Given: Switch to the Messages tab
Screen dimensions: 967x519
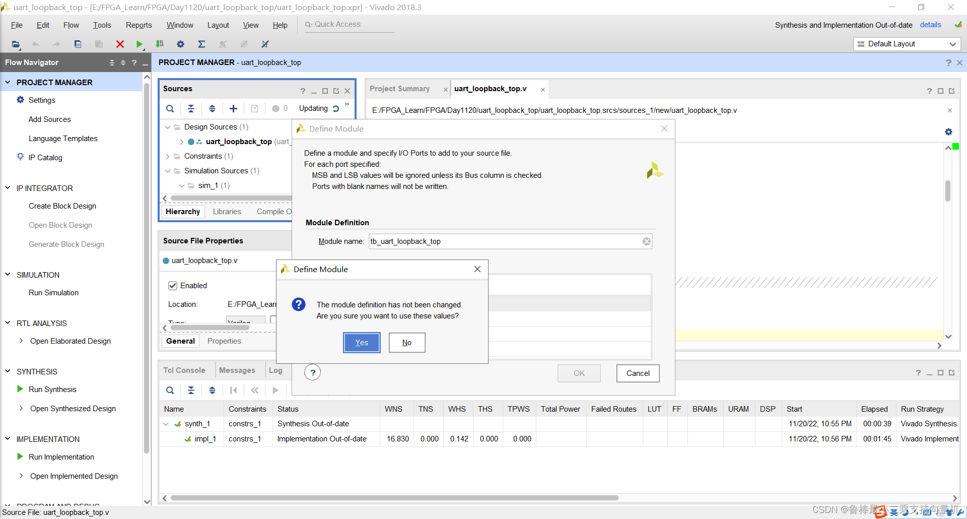Looking at the screenshot, I should tap(237, 370).
